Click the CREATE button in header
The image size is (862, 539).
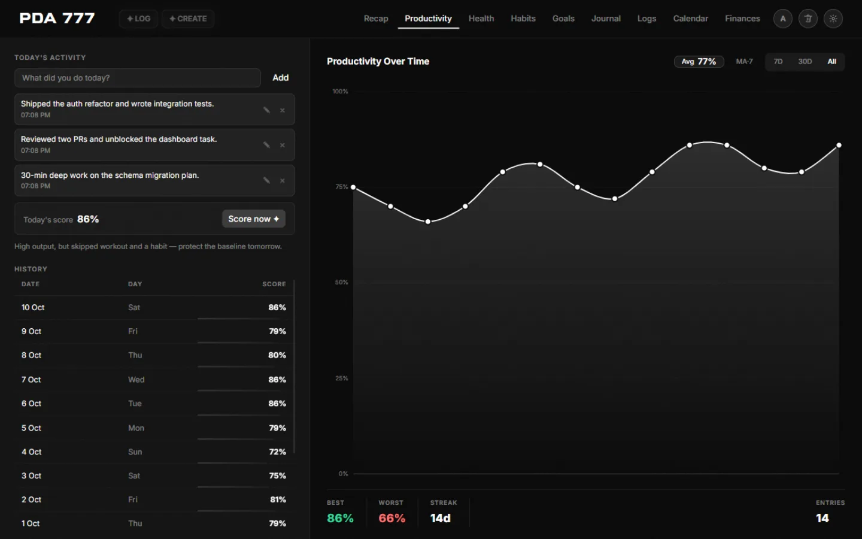click(x=188, y=19)
